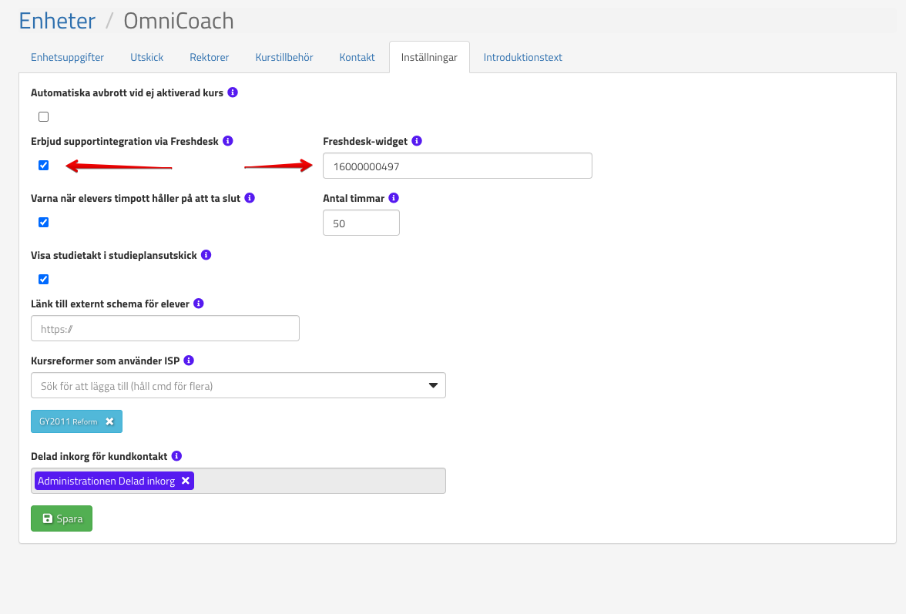
Task: Click the green Spara button
Action: coord(62,518)
